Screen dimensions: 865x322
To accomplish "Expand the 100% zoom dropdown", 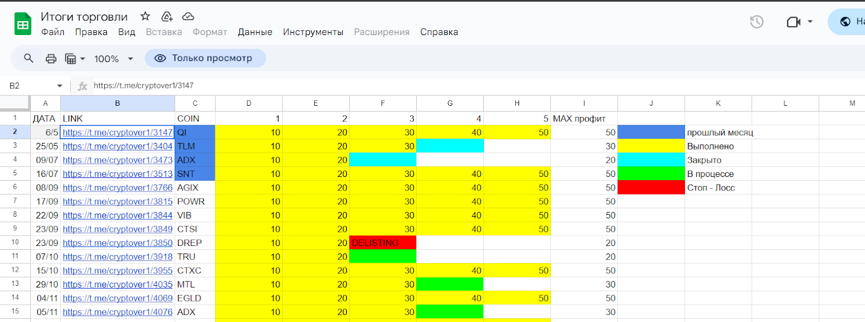I will tap(130, 58).
